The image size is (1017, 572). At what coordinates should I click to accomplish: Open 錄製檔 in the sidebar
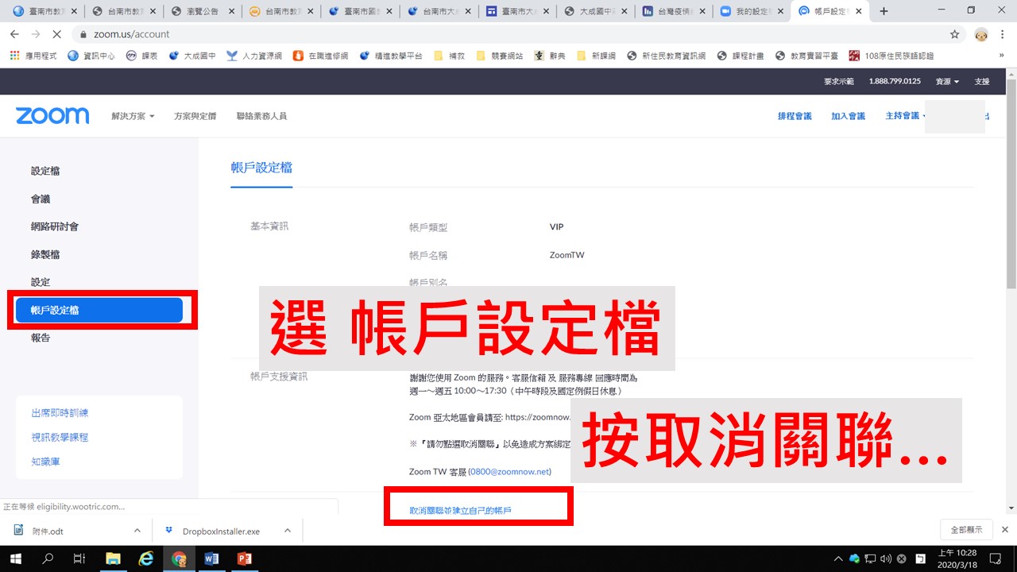point(45,254)
